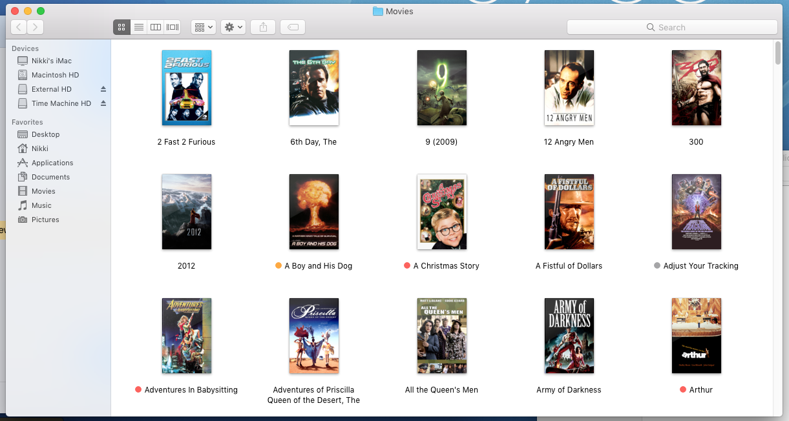Go forward with the Finder forward arrow
Viewport: 789px width, 421px height.
click(36, 27)
